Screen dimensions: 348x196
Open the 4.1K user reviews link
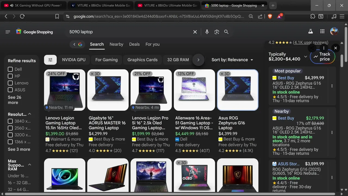(x=311, y=42)
